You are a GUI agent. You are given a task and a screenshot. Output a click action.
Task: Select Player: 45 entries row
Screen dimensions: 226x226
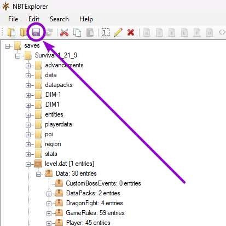pyautogui.click(x=88, y=223)
